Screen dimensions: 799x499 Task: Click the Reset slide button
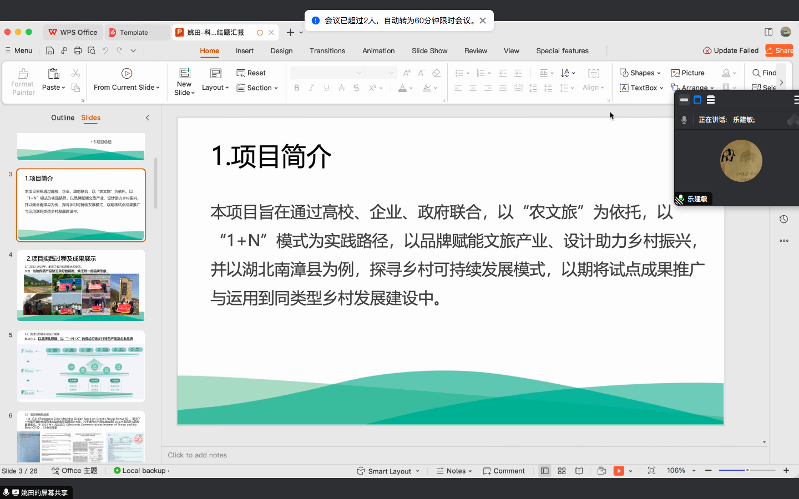pyautogui.click(x=251, y=73)
